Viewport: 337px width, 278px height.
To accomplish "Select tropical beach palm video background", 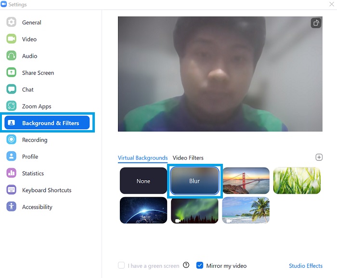I will 246,210.
